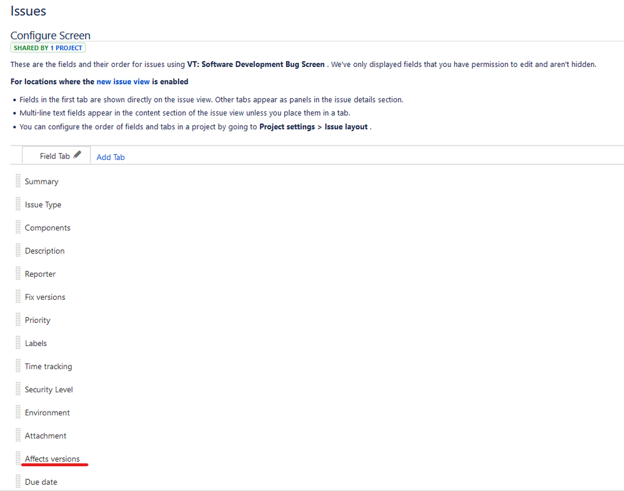Click the SHARED BY 1 PROJECT badge
Image resolution: width=624 pixels, height=491 pixels.
[47, 47]
